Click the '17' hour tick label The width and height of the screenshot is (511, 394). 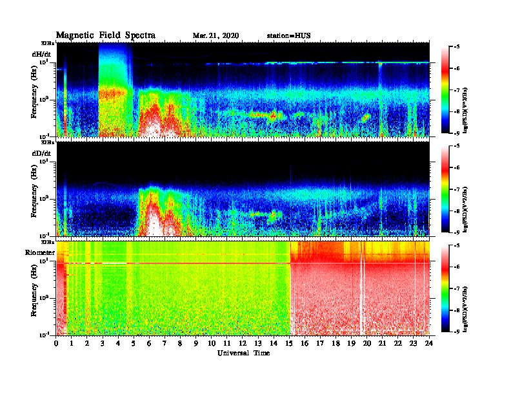pos(321,344)
